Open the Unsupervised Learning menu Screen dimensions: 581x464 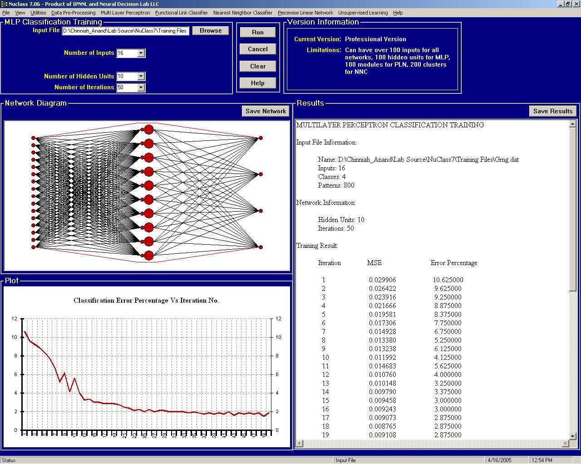click(363, 13)
